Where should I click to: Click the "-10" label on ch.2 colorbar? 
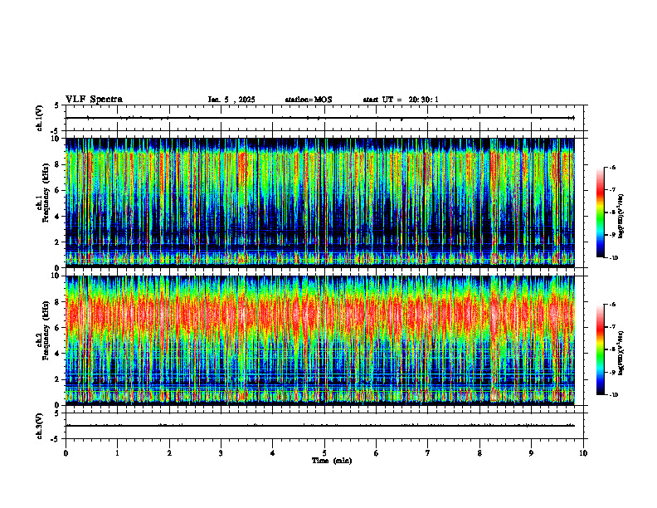coord(614,395)
